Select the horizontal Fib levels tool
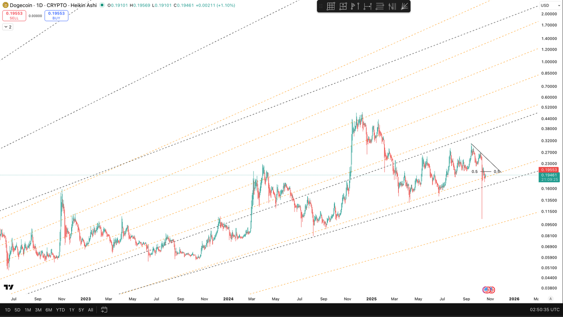The width and height of the screenshot is (563, 317). click(x=380, y=6)
